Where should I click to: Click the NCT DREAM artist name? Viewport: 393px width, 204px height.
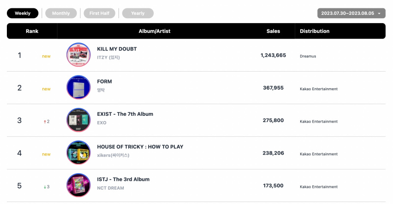111,188
